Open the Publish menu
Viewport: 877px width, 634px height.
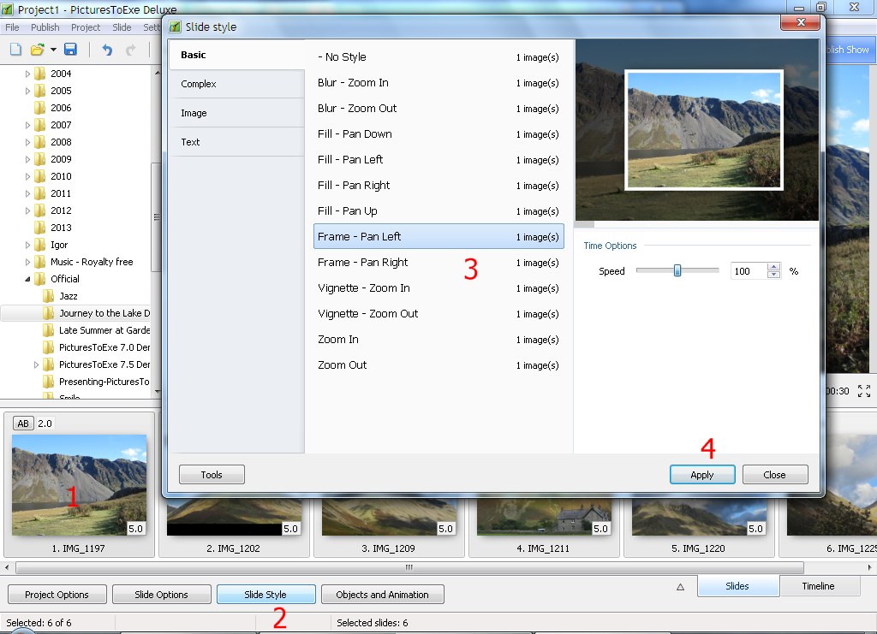point(45,27)
